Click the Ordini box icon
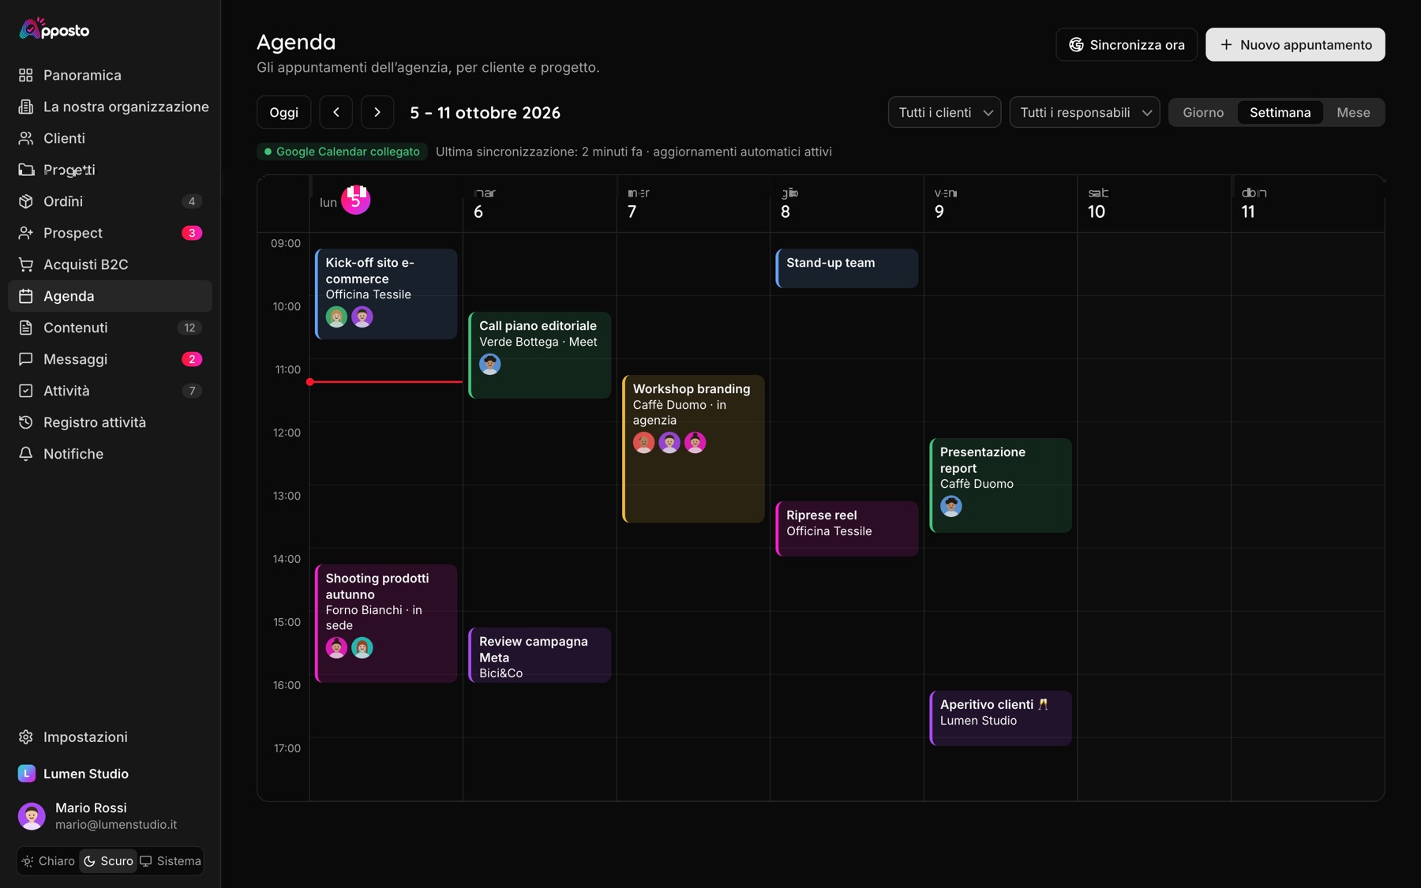Image resolution: width=1421 pixels, height=888 pixels. [26, 201]
